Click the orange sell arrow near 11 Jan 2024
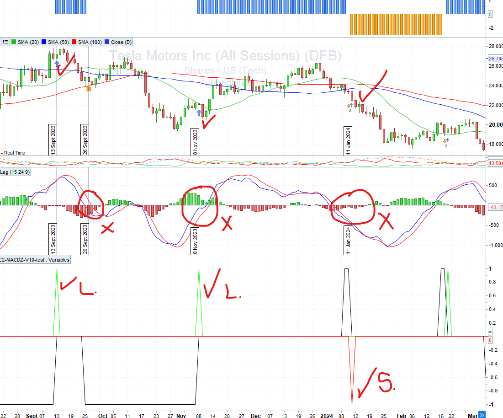The height and width of the screenshot is (418, 503). (349, 106)
